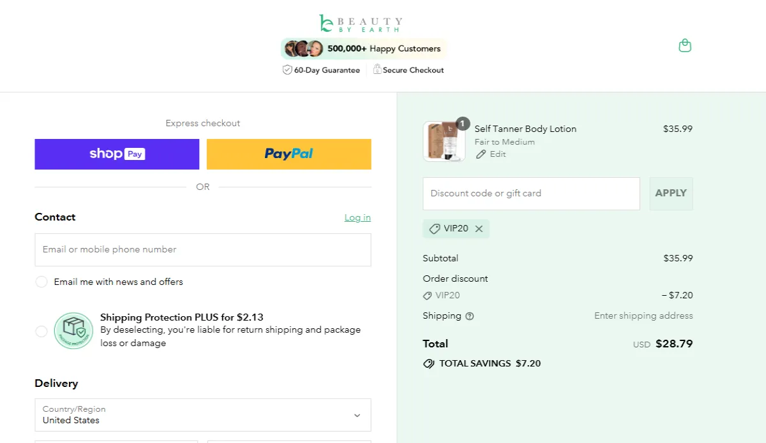The width and height of the screenshot is (766, 443).
Task: Open the Country/Region dropdown
Action: coord(203,415)
